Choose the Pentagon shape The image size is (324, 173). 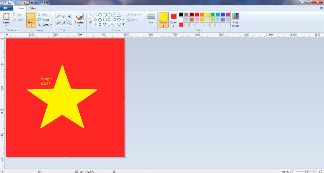[x=100, y=20]
